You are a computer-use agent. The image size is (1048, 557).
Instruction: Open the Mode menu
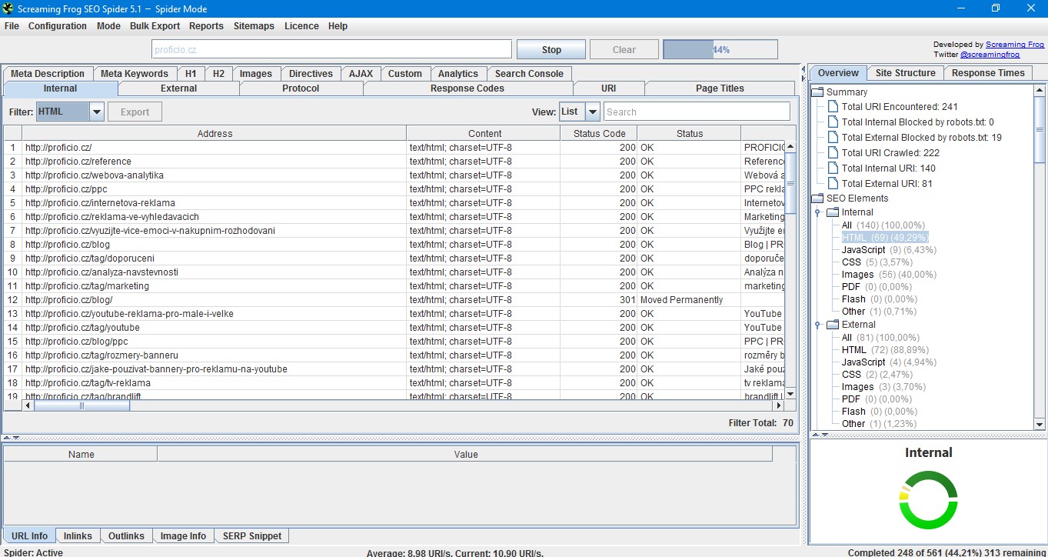[108, 26]
